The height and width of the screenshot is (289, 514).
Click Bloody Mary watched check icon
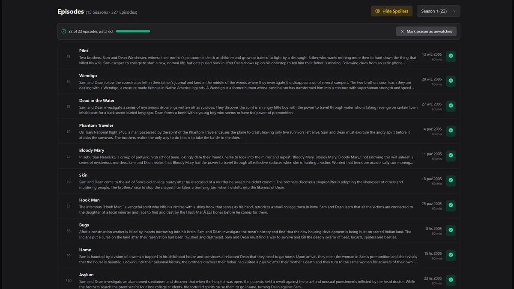pos(451,155)
